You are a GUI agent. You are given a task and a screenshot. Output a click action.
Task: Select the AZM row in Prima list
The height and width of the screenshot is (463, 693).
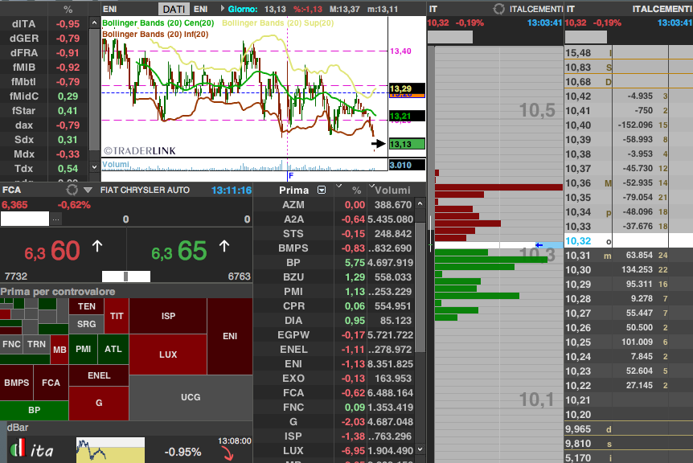click(334, 204)
